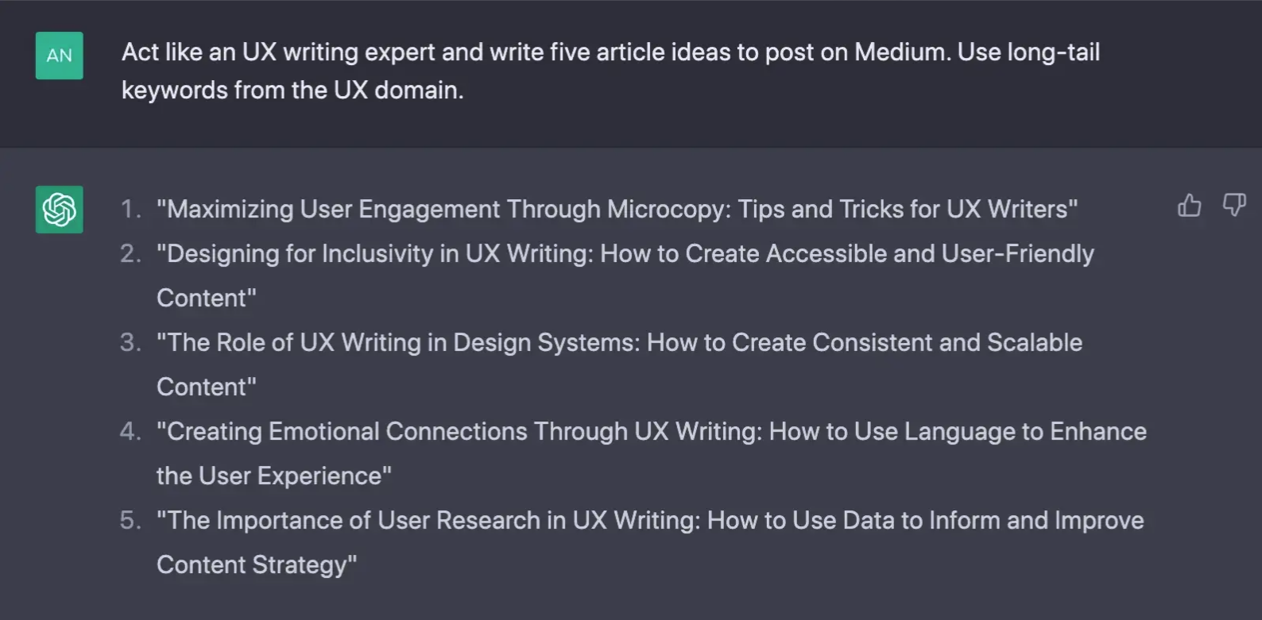Click the list number "2." marker
Screen dimensions: 1262x620
tap(131, 254)
